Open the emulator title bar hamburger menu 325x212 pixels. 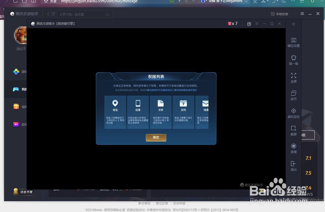(x=257, y=24)
